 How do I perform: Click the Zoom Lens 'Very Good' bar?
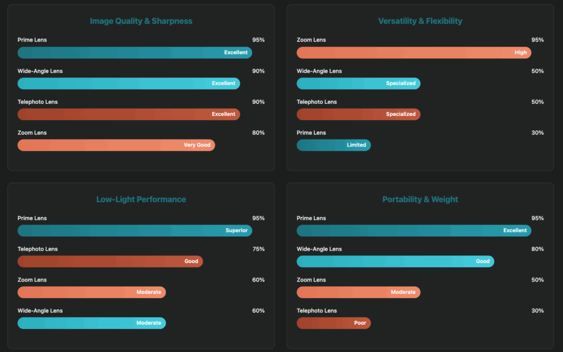116,145
